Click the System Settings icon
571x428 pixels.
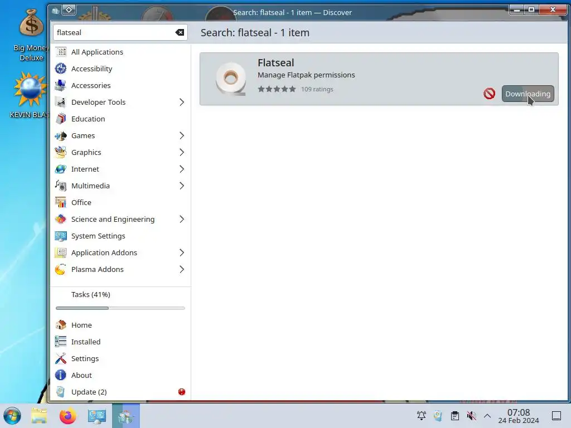click(x=61, y=236)
